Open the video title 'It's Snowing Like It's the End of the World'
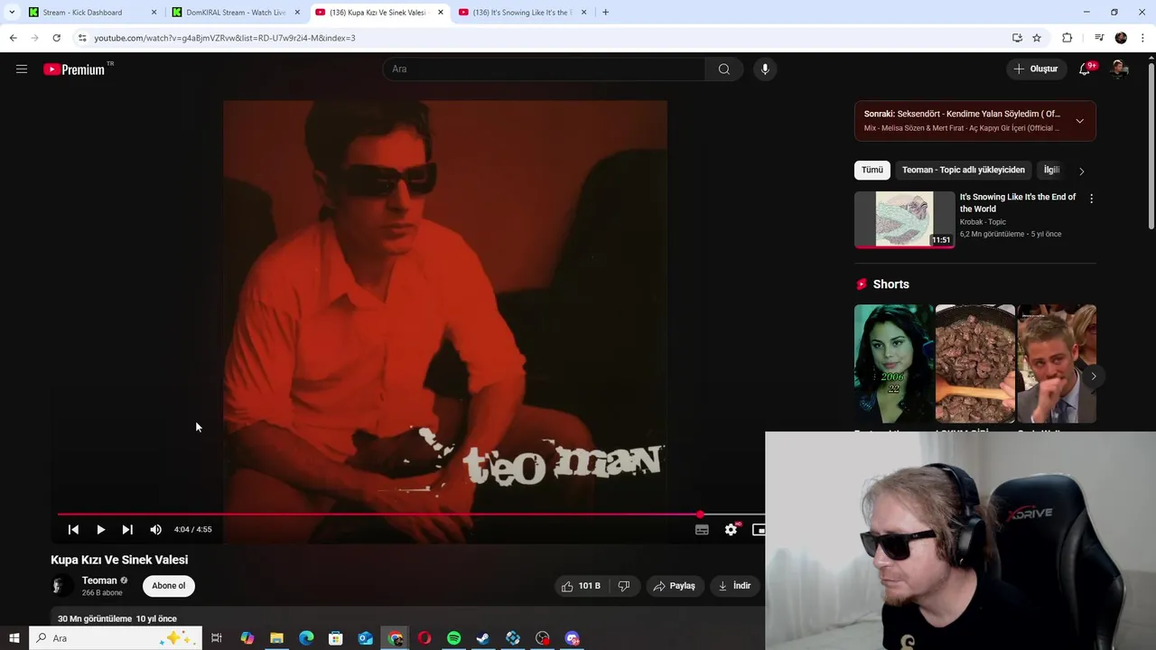 coord(1018,203)
